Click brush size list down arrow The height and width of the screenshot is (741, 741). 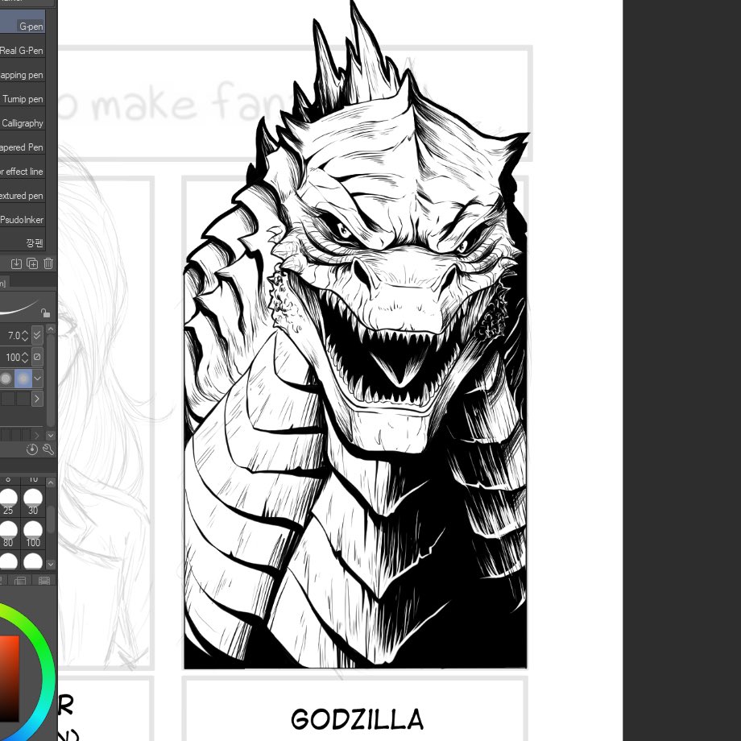point(51,565)
